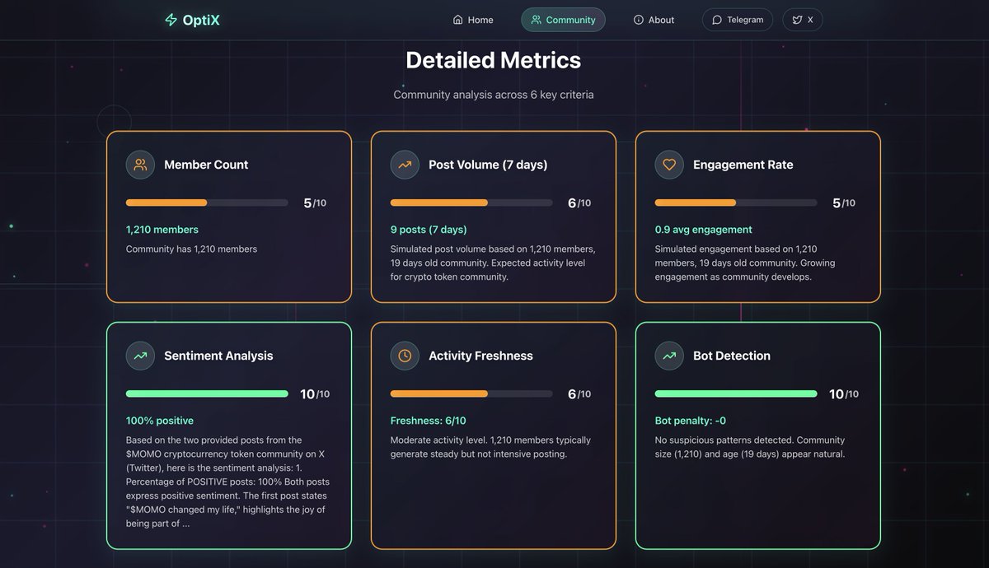Click the Engagement Rate 5/10 score

844,203
